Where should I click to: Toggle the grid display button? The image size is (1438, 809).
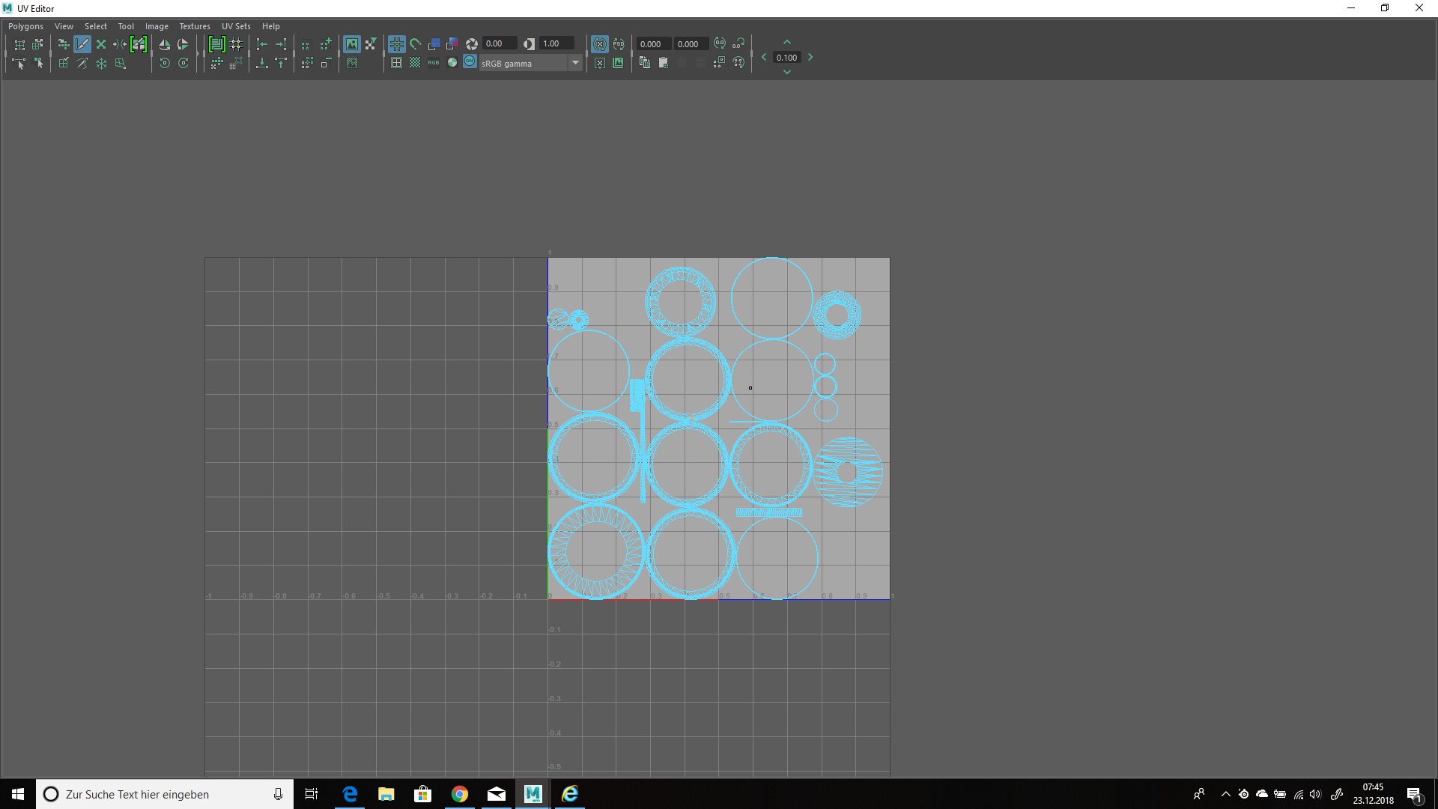pos(396,44)
